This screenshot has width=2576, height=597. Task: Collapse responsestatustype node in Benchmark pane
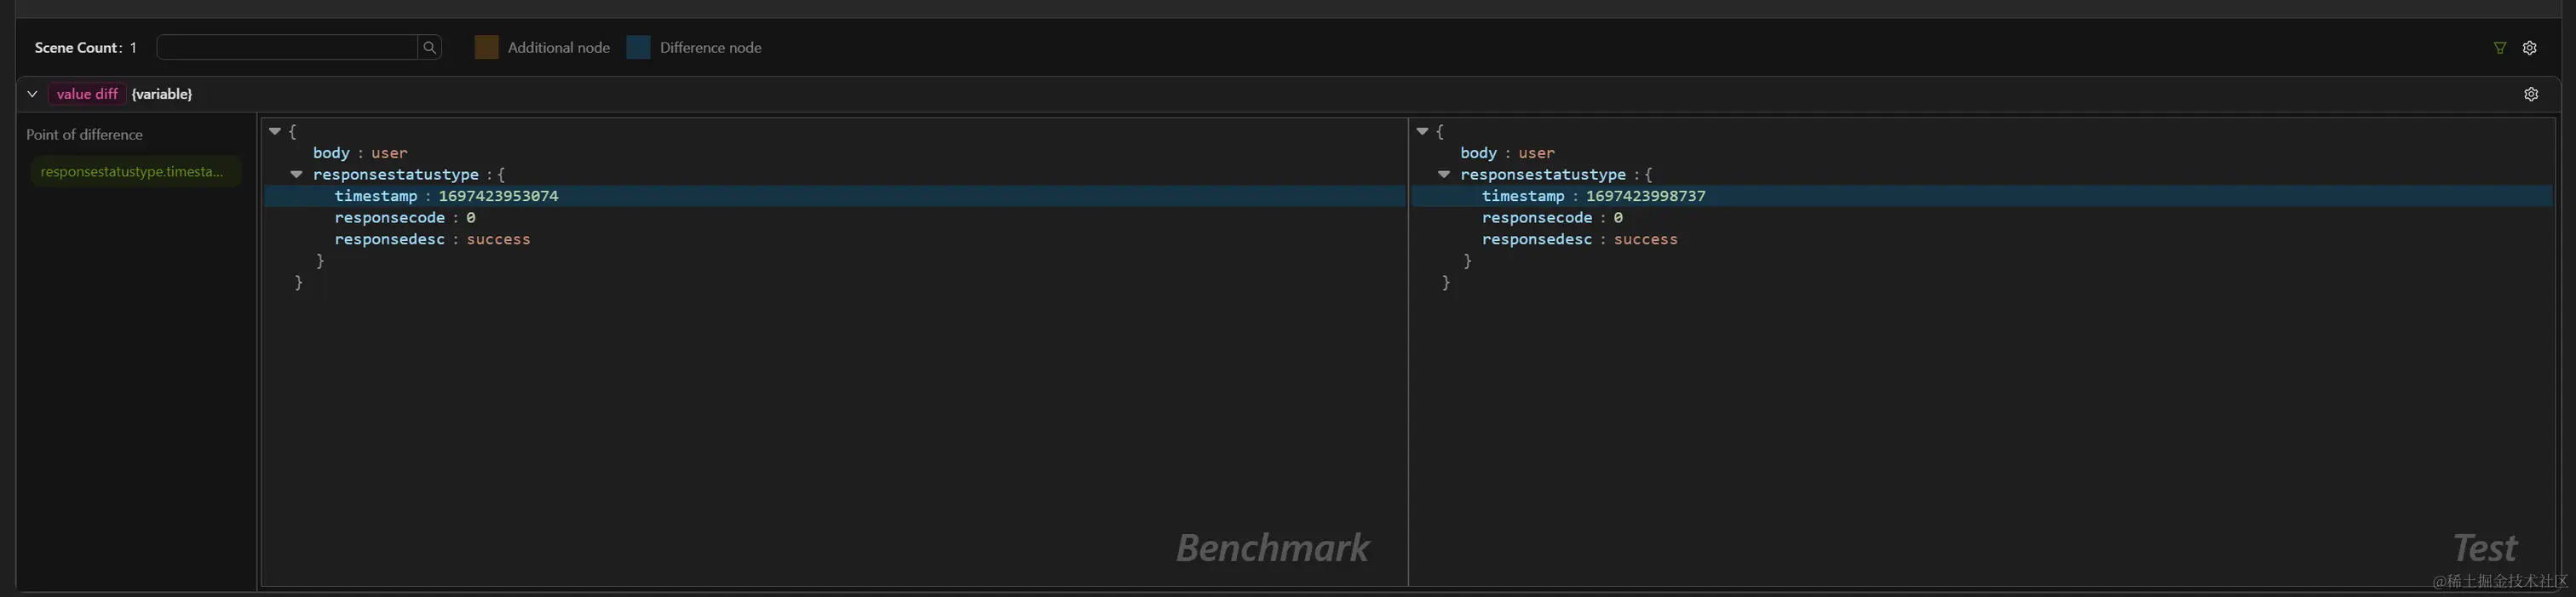click(x=296, y=174)
